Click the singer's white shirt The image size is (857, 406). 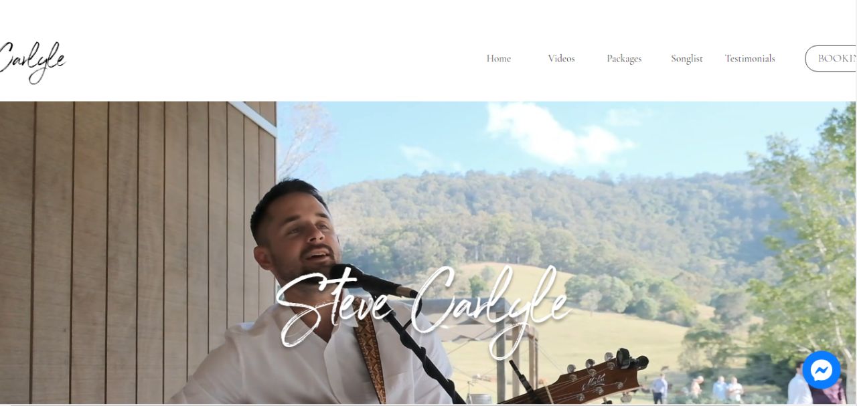click(x=315, y=358)
